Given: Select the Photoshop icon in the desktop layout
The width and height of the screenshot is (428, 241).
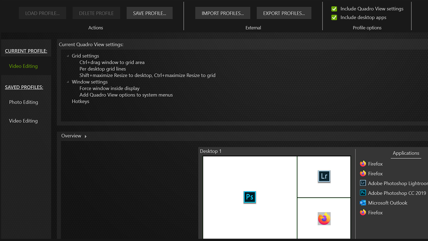Looking at the screenshot, I should tap(250, 197).
